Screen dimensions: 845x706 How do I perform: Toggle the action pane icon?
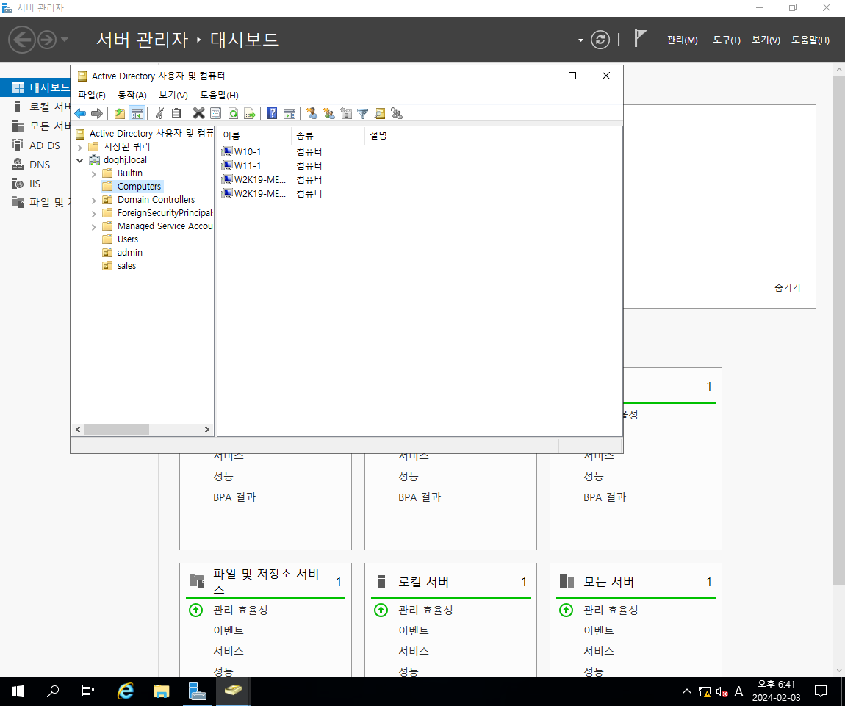pyautogui.click(x=290, y=113)
